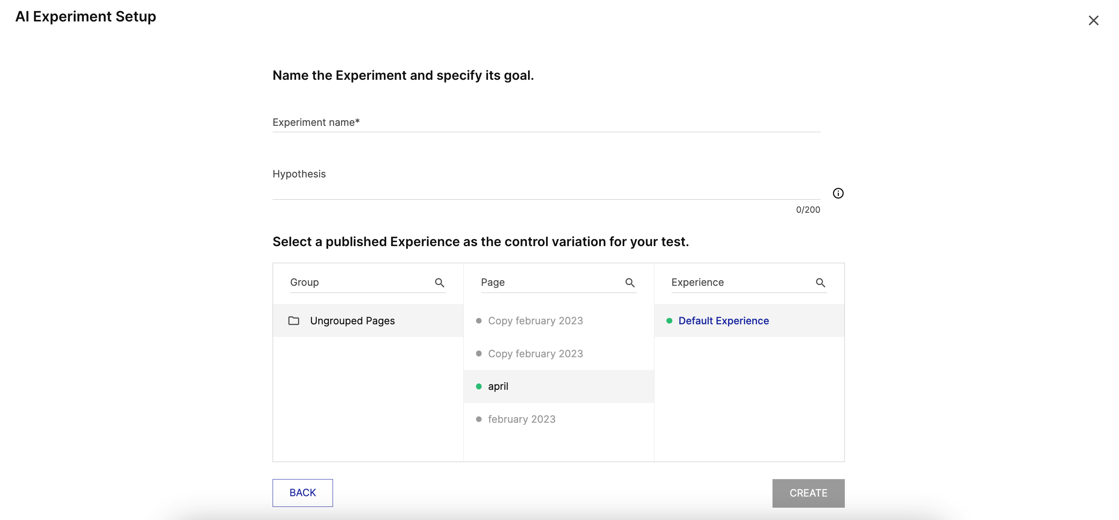The width and height of the screenshot is (1119, 520).
Task: Select the first Copy february 2023 page
Action: click(x=559, y=321)
